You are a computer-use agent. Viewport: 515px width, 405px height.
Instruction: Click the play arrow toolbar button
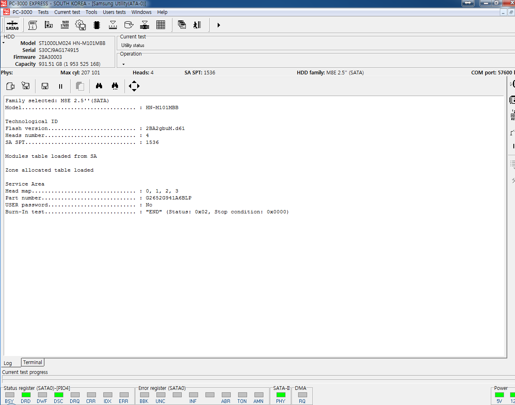coord(218,25)
